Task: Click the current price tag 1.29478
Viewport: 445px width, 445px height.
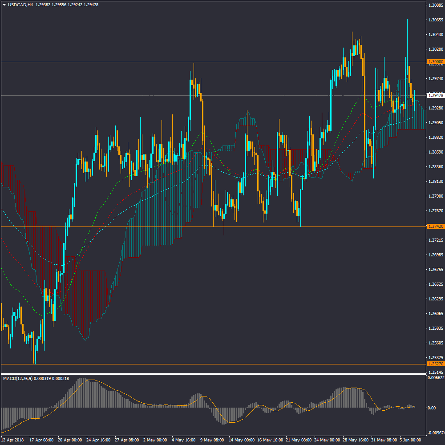Action: tap(435, 95)
